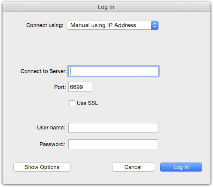Click the Password label
The image size is (213, 187).
click(52, 144)
